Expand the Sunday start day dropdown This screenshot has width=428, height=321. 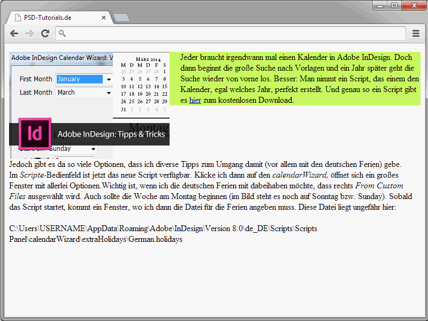[93, 149]
